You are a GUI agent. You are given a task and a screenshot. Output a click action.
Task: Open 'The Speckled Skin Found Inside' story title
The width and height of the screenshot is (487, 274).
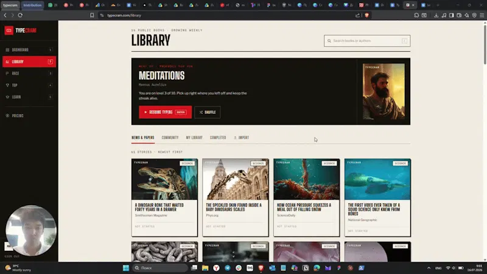tap(234, 207)
